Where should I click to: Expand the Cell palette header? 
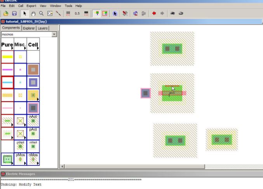coord(33,45)
